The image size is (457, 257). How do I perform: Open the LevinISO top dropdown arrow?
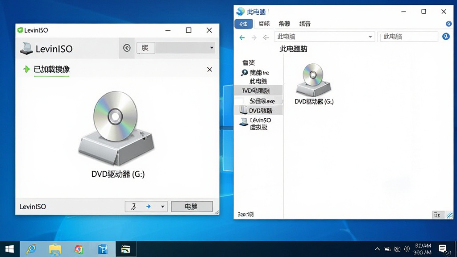212,47
